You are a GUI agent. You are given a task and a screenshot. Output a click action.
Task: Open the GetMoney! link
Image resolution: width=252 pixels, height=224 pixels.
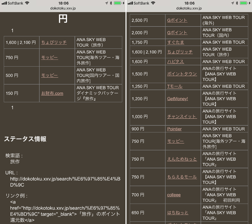[177, 99]
